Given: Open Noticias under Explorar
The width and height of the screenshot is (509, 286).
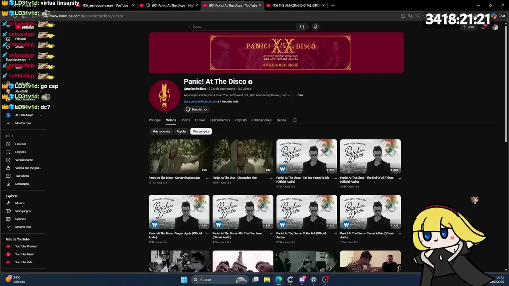Looking at the screenshot, I should point(24,219).
